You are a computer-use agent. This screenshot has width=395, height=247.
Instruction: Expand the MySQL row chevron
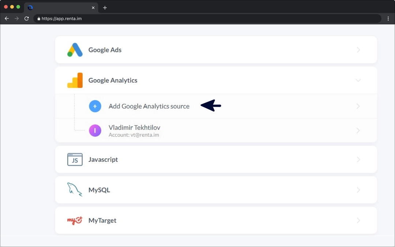[x=358, y=190]
